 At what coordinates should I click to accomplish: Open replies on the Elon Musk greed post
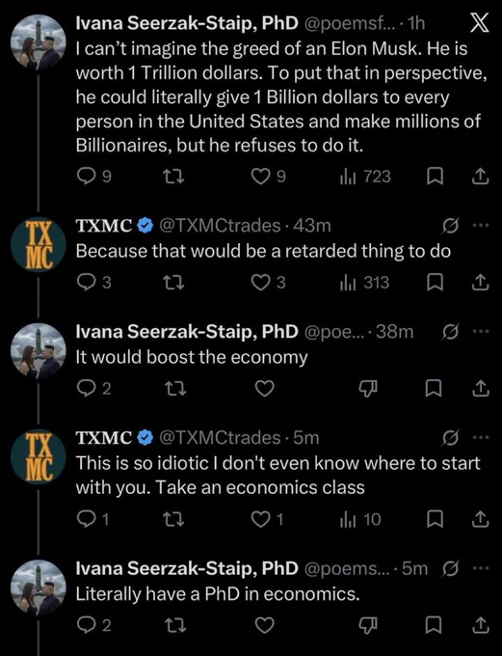point(94,177)
